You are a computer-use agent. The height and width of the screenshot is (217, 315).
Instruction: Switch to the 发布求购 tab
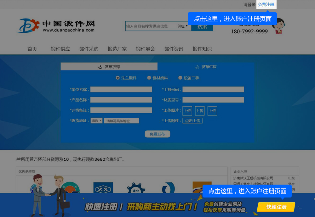(x=109, y=67)
